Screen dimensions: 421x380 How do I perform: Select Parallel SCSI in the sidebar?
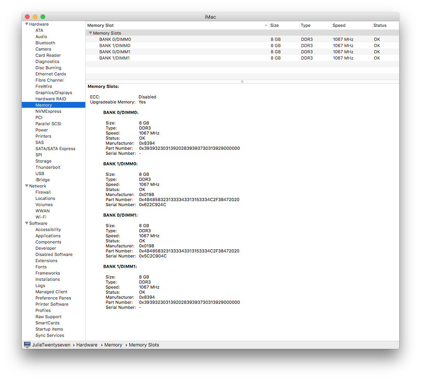click(x=48, y=124)
